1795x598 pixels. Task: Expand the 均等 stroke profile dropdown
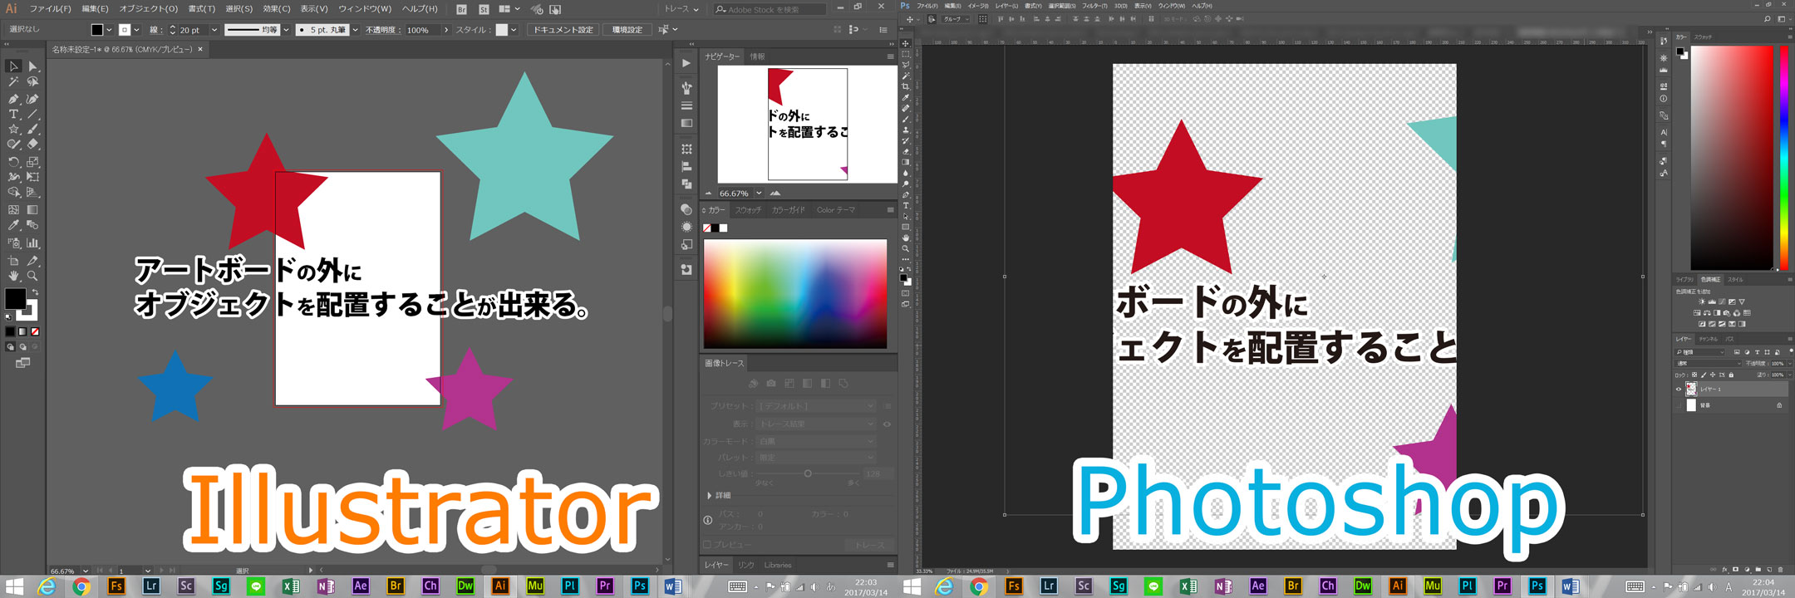[286, 30]
